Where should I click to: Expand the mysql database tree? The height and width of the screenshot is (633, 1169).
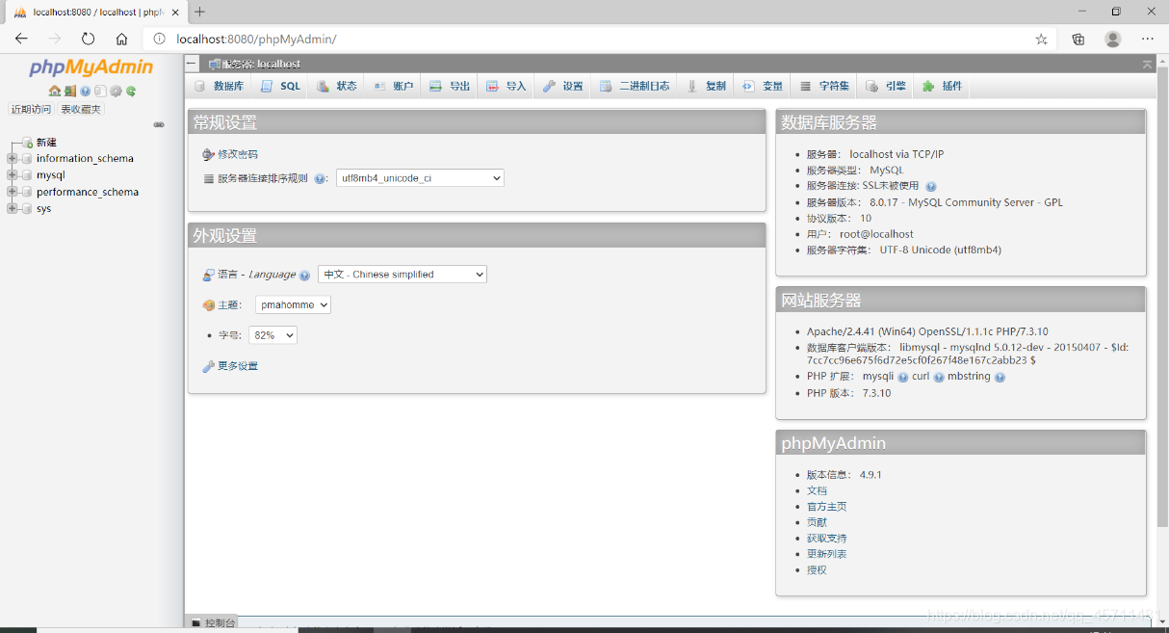[12, 175]
